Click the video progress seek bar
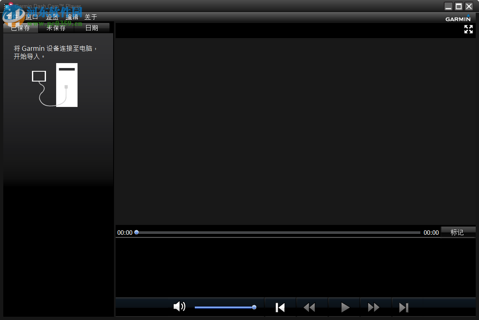The width and height of the screenshot is (479, 320). click(x=278, y=232)
